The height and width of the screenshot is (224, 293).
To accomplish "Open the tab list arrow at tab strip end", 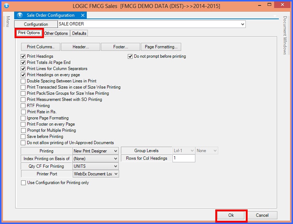I will pyautogui.click(x=275, y=16).
